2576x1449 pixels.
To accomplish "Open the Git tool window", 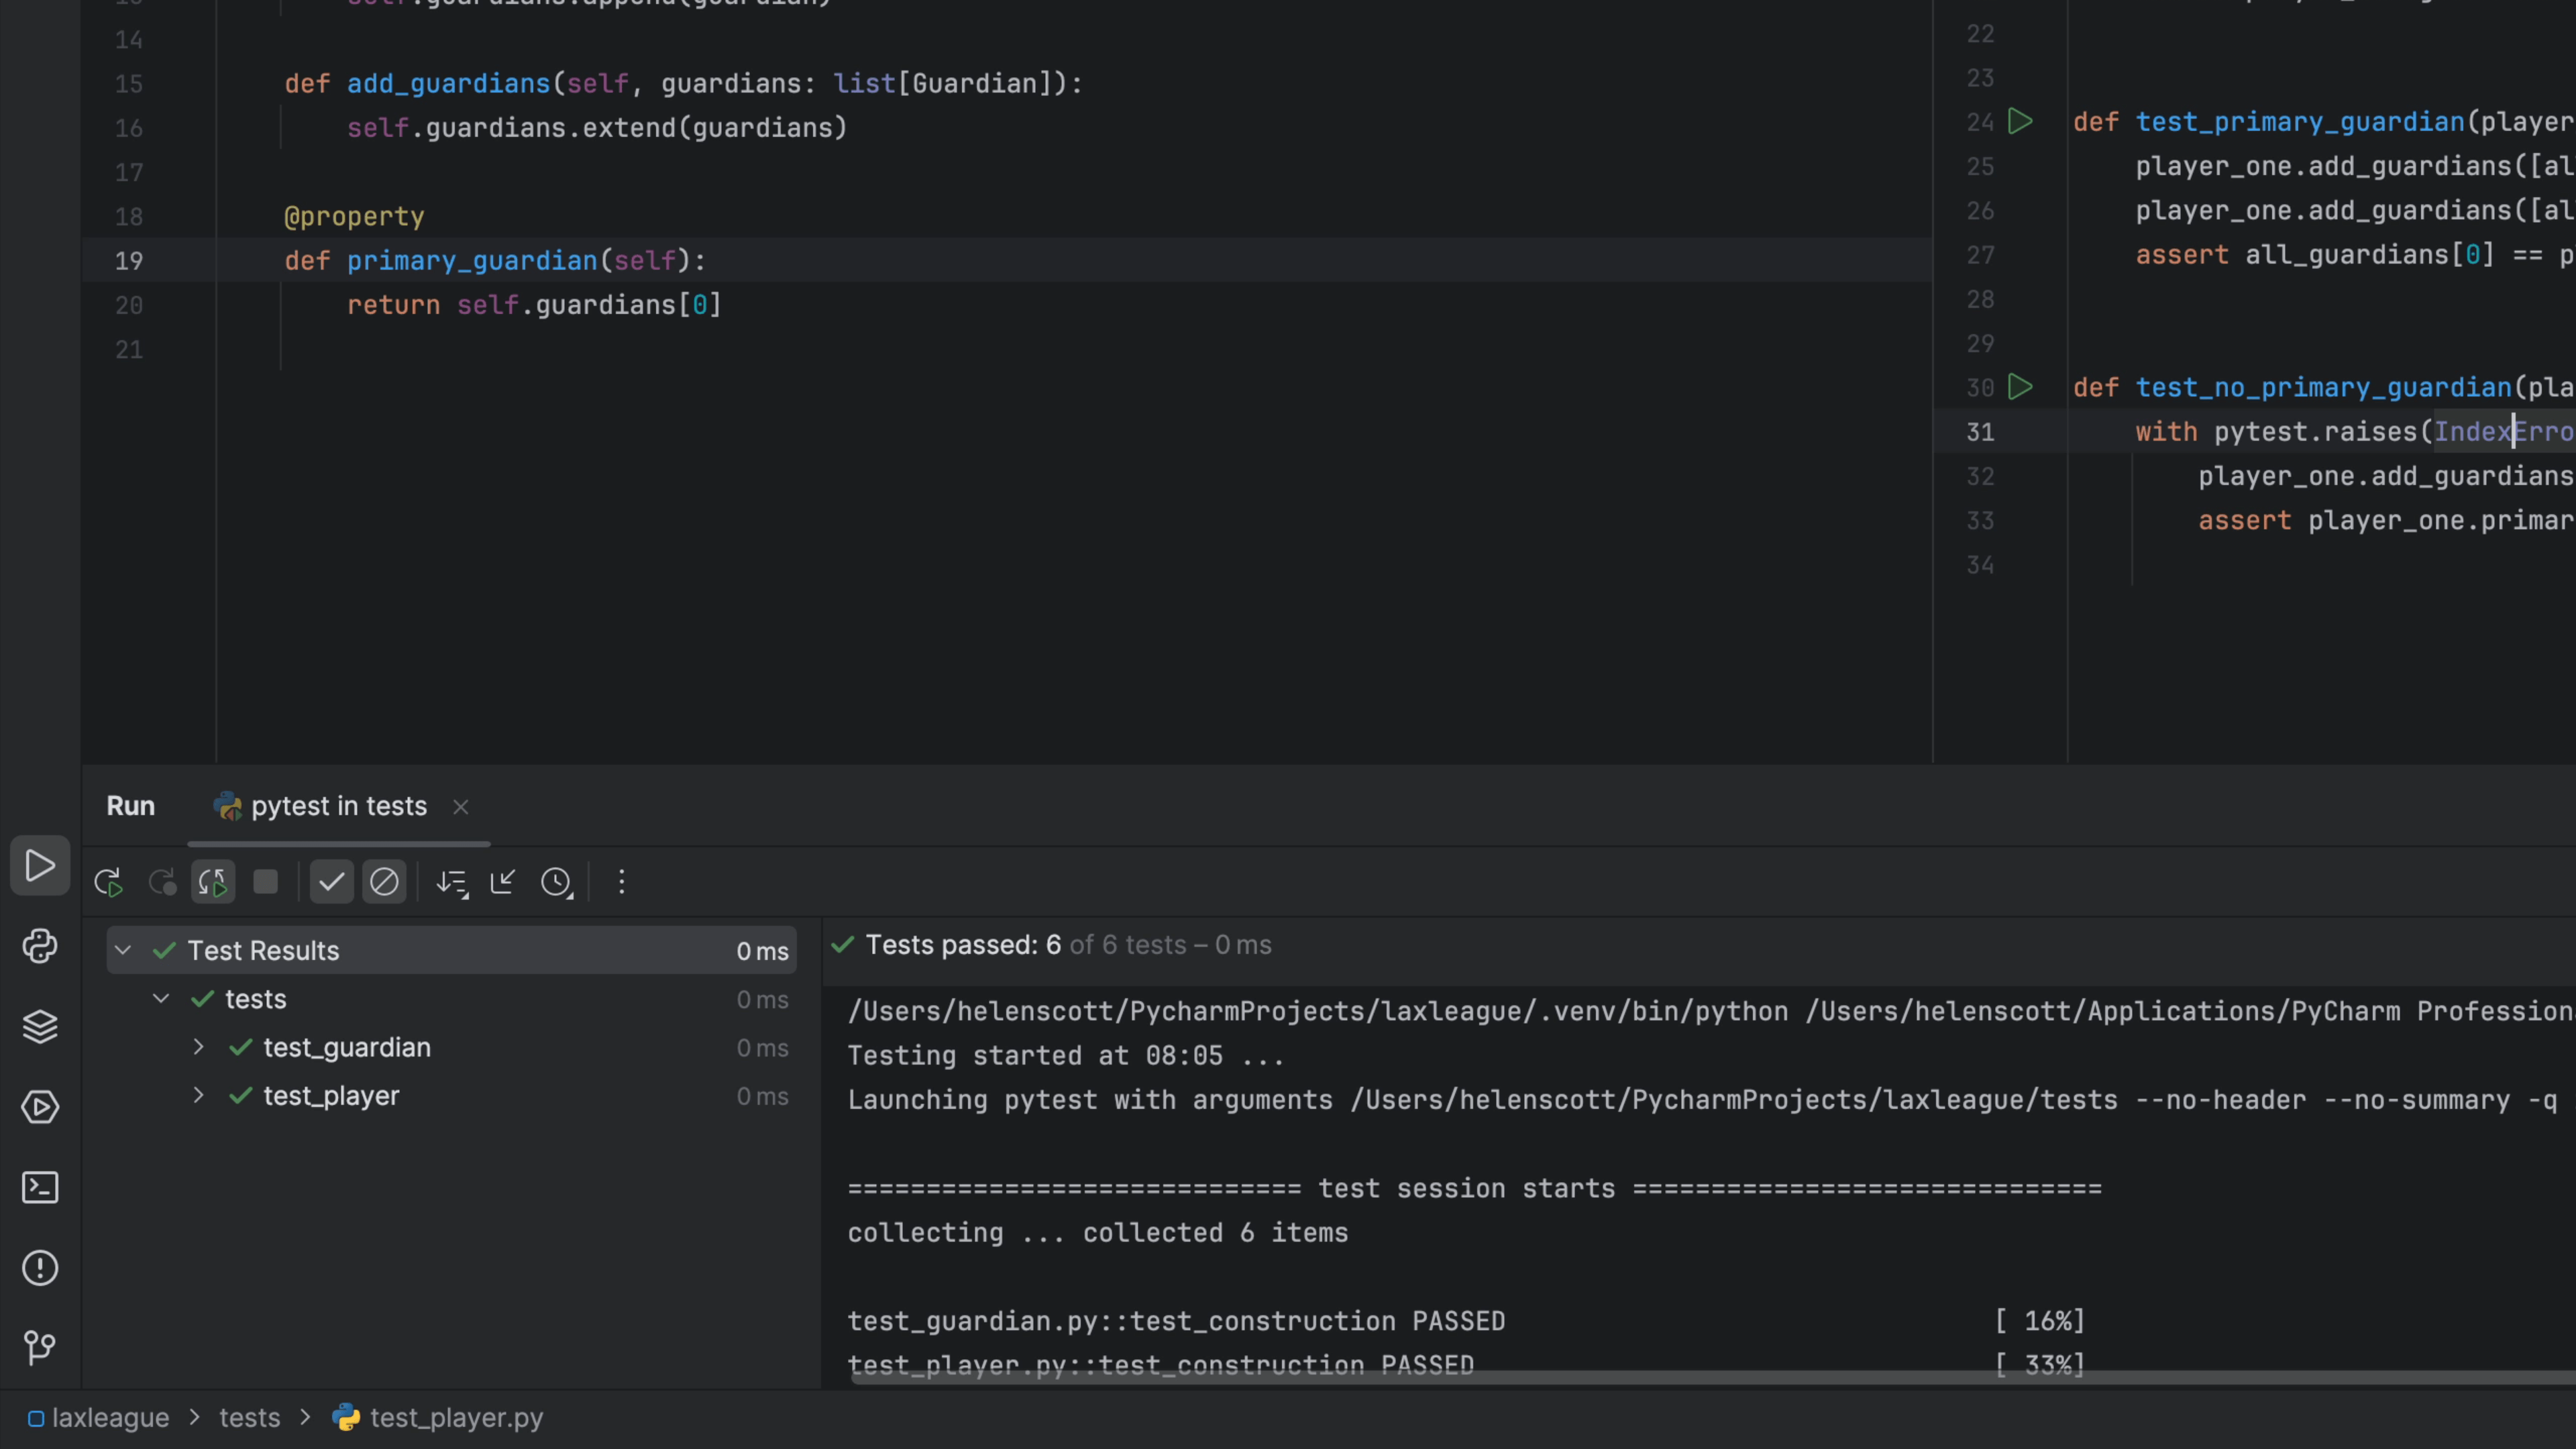I will [40, 1347].
